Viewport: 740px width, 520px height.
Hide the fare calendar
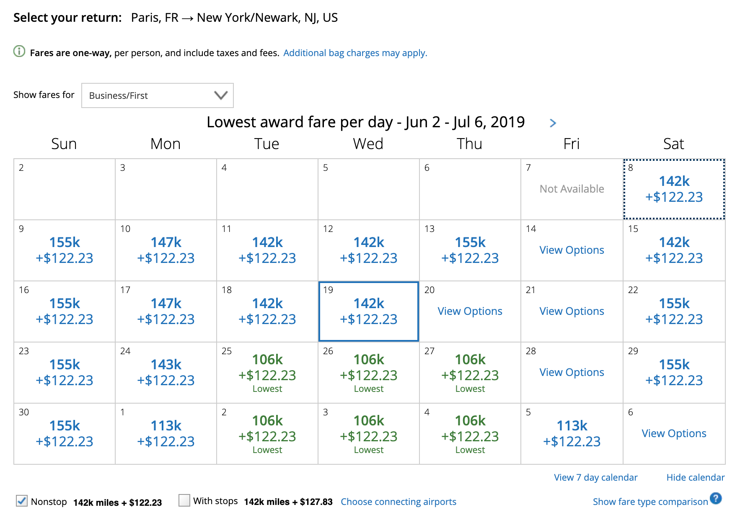coord(695,477)
